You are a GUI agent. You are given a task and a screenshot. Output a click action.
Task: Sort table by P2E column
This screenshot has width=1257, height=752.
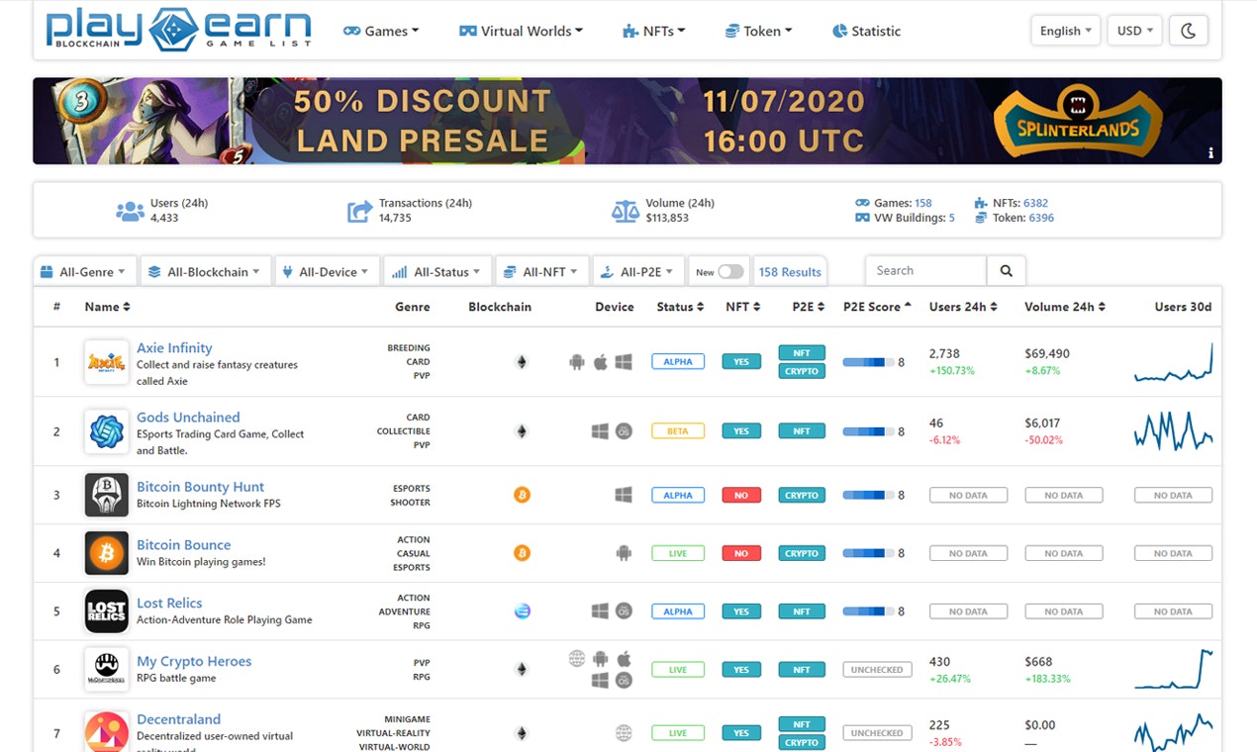[x=809, y=307]
